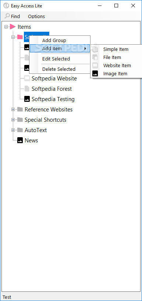
Task: Click the Easy Access Lite title bar icon
Action: click(6, 6)
